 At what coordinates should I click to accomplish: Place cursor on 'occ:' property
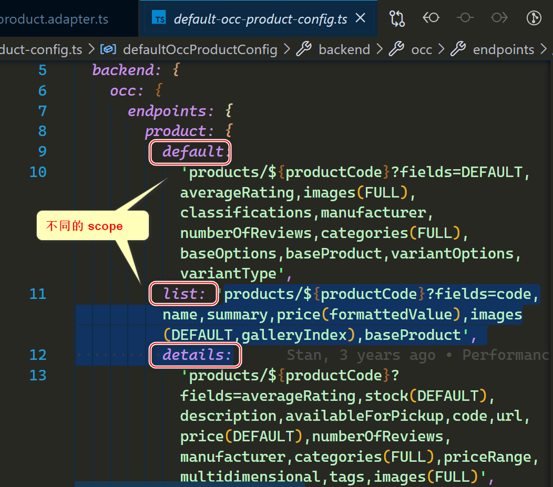(127, 90)
